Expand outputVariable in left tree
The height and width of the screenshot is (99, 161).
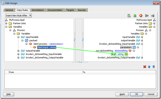pos(18,51)
